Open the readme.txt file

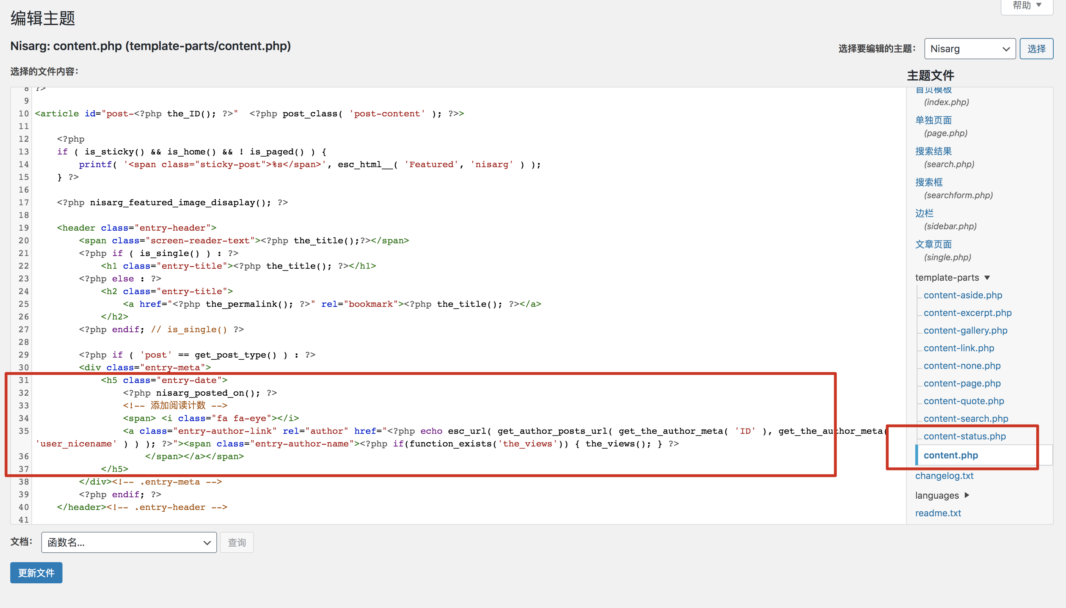[938, 513]
